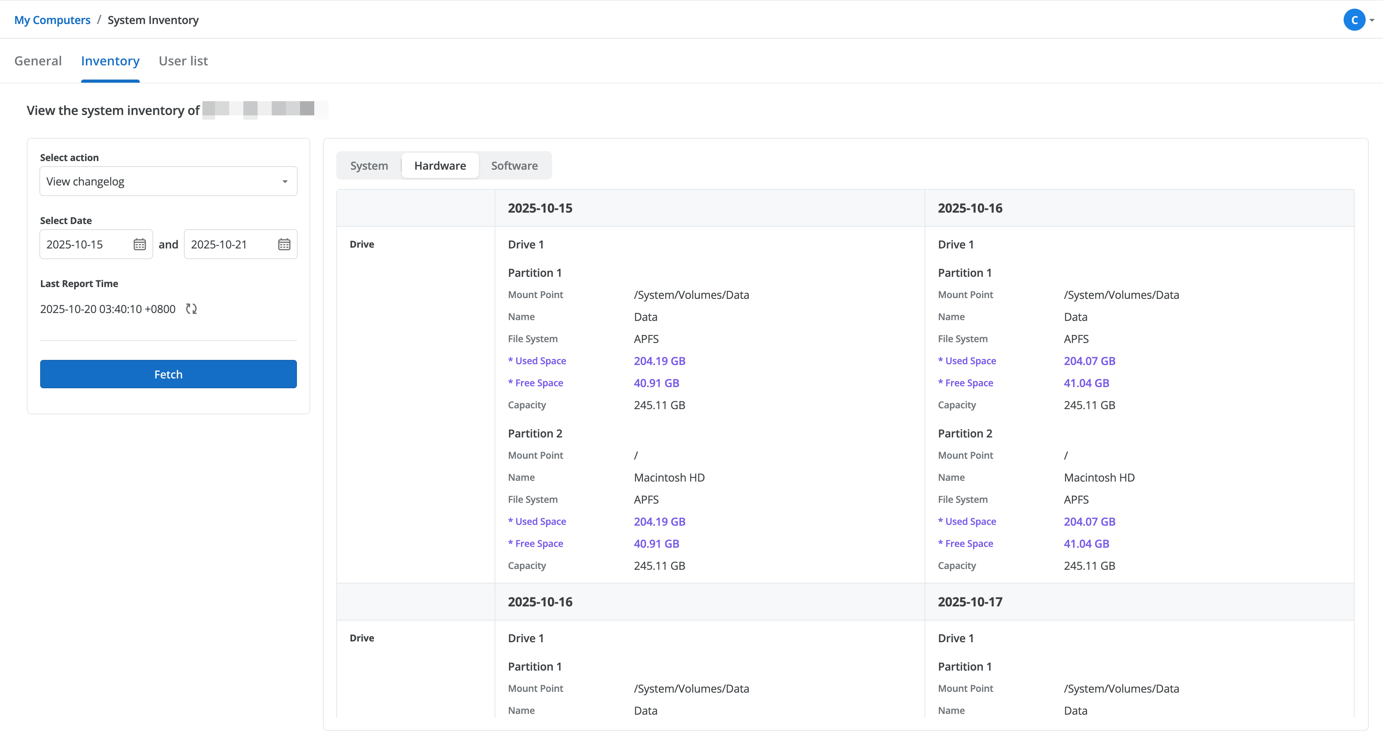Go to My Computers breadcrumb link

[52, 20]
